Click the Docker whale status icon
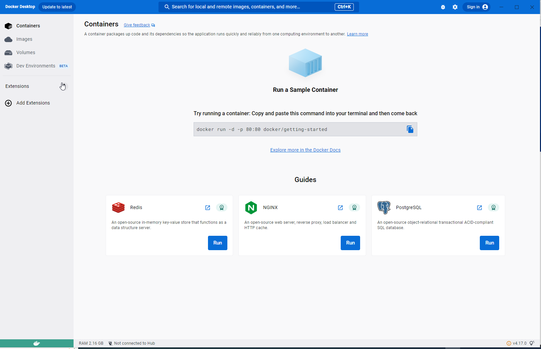541x349 pixels. 37,343
